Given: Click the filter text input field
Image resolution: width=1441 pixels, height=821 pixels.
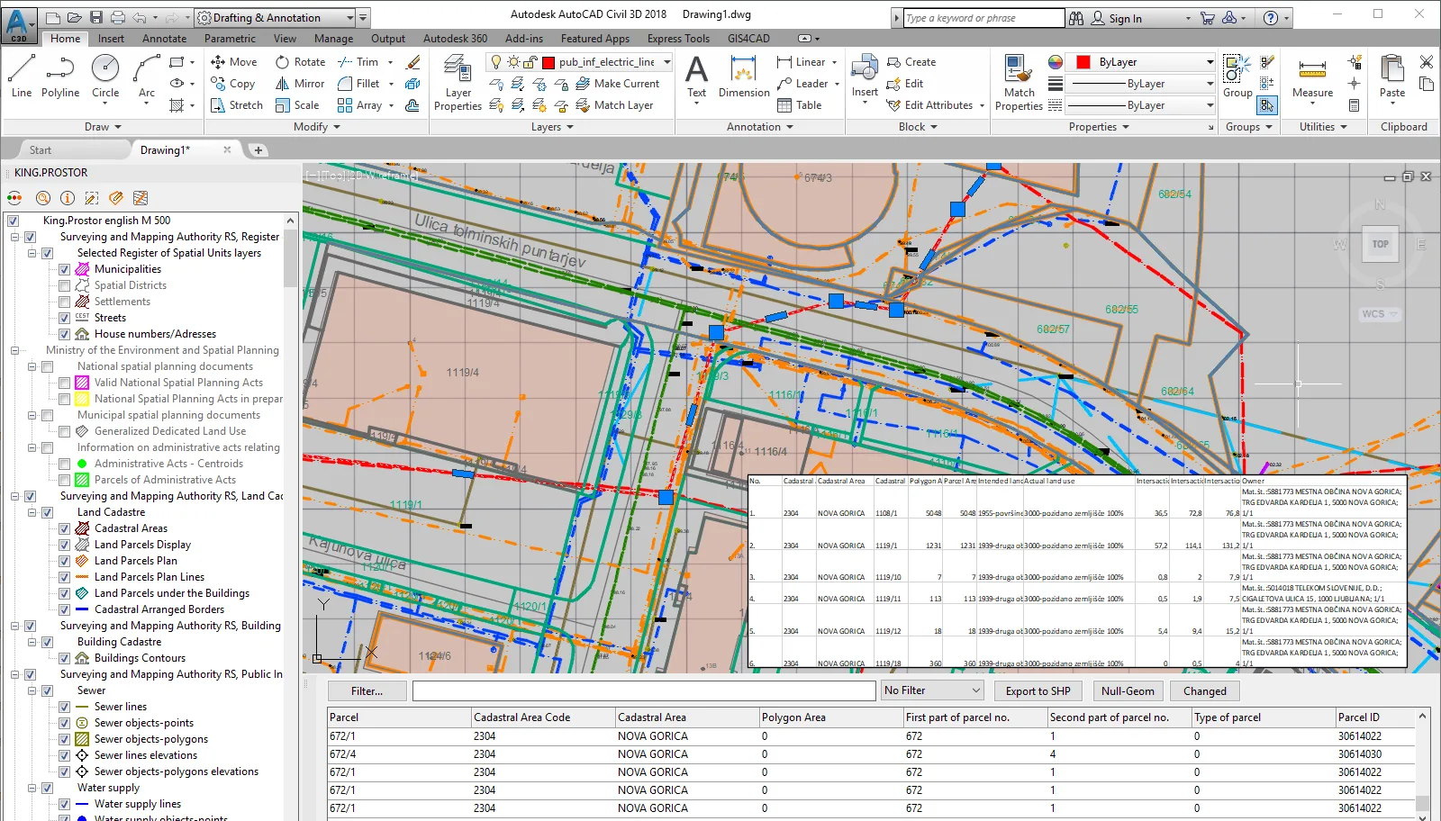Looking at the screenshot, I should tap(643, 690).
